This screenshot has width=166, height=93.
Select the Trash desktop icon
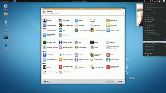point(6,23)
